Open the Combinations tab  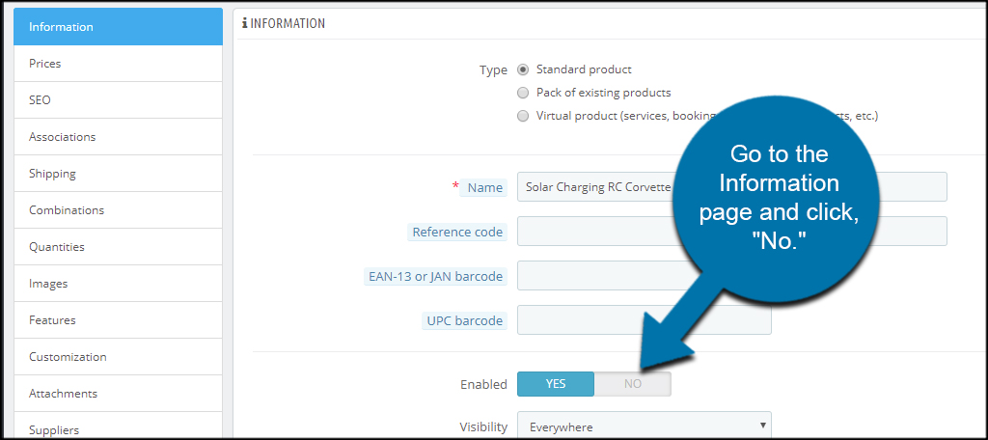click(x=118, y=210)
